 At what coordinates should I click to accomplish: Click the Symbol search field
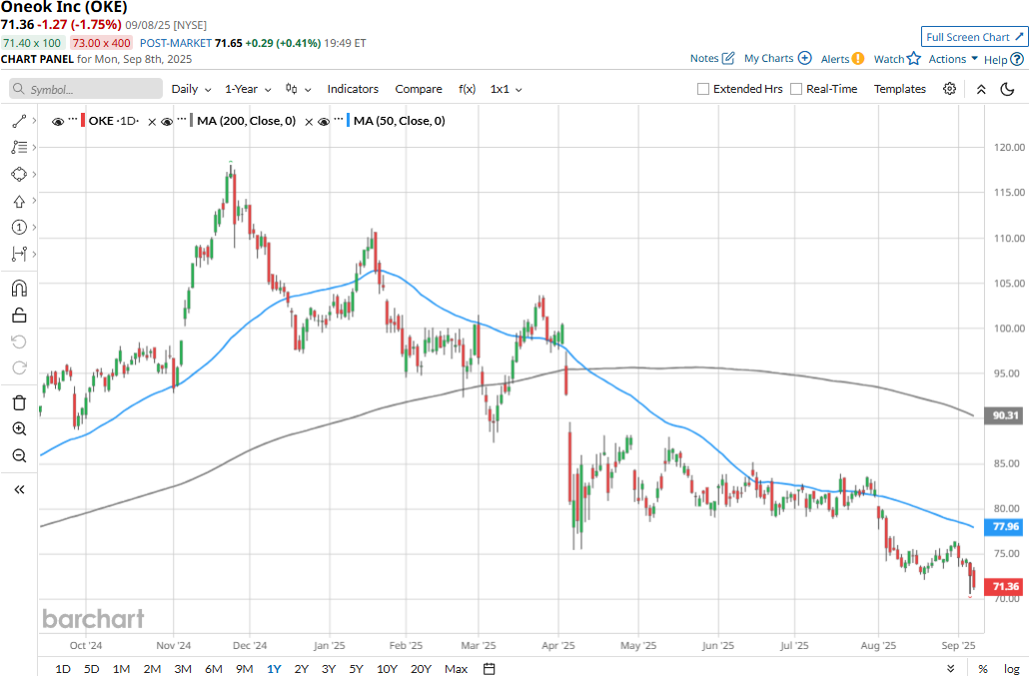pos(86,89)
